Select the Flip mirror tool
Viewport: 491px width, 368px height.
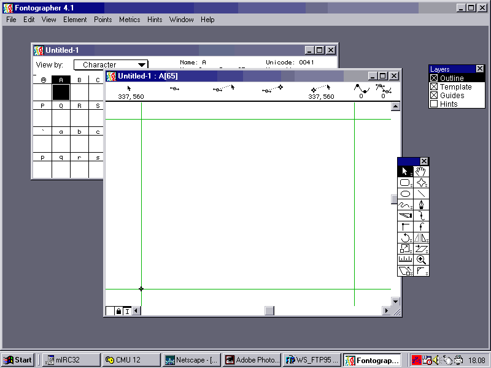tap(421, 238)
